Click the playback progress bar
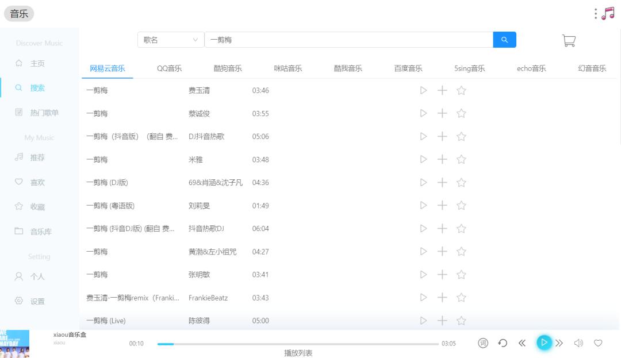The width and height of the screenshot is (621, 358). (298, 344)
